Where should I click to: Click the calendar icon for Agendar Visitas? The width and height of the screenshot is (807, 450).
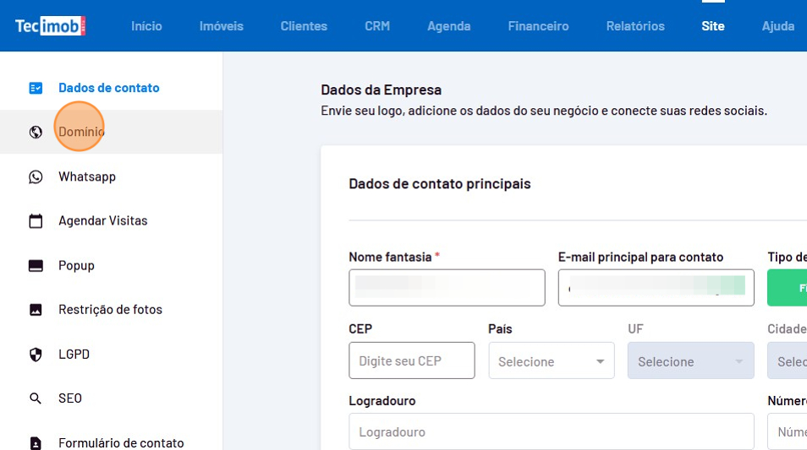pyautogui.click(x=36, y=221)
